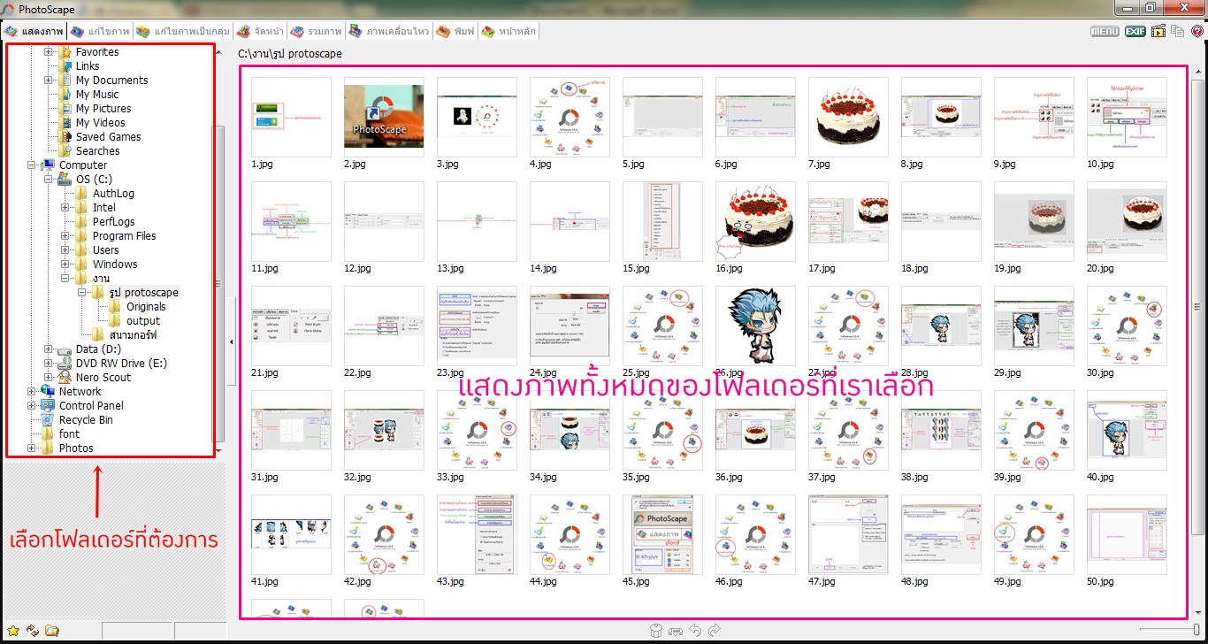The image size is (1208, 644).
Task: Click the yellow star favorites icon at bottom left
Action: [12, 631]
